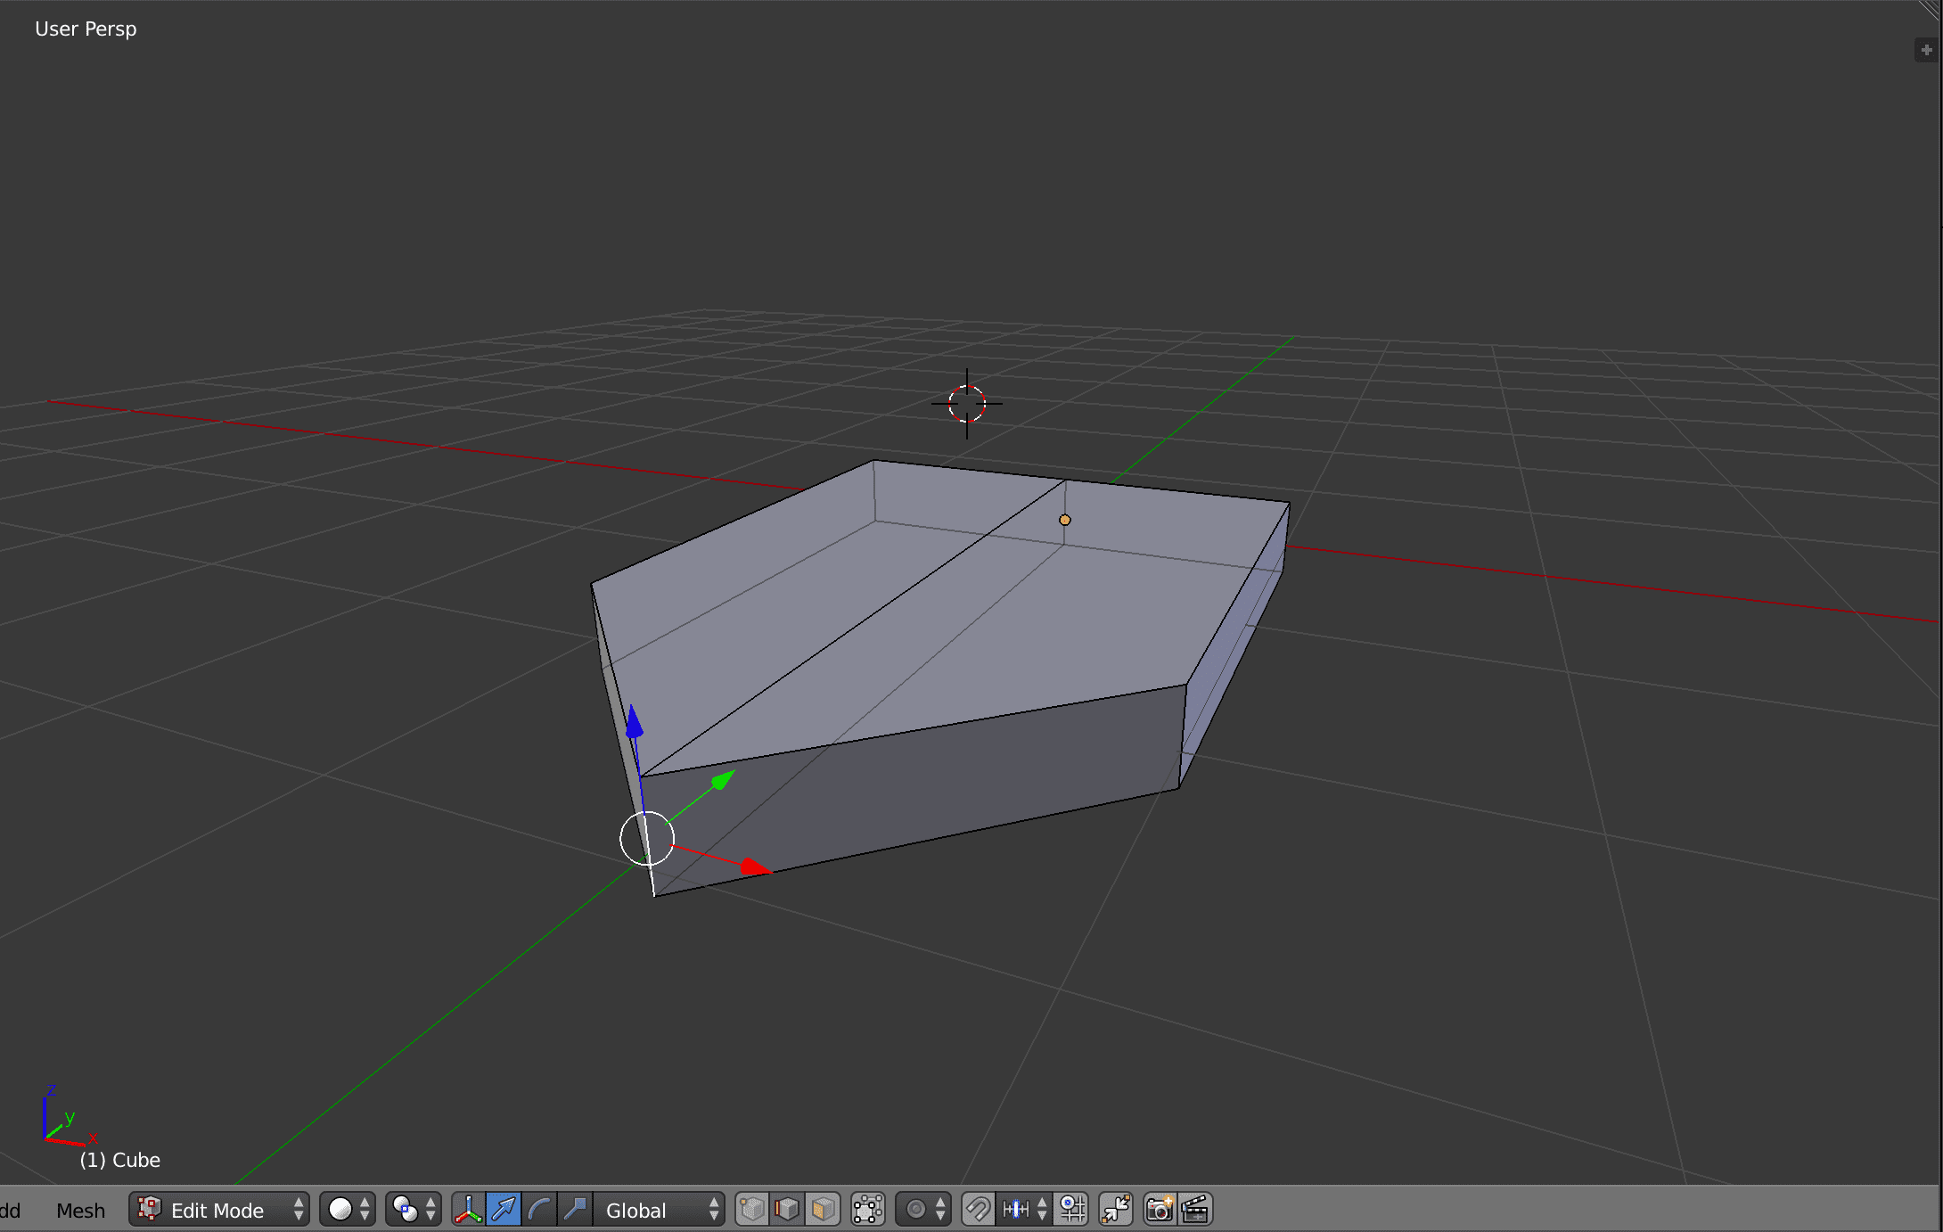
Task: Open snap element type selector
Action: click(1023, 1210)
